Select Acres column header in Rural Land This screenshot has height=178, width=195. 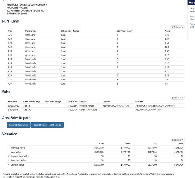167,31
